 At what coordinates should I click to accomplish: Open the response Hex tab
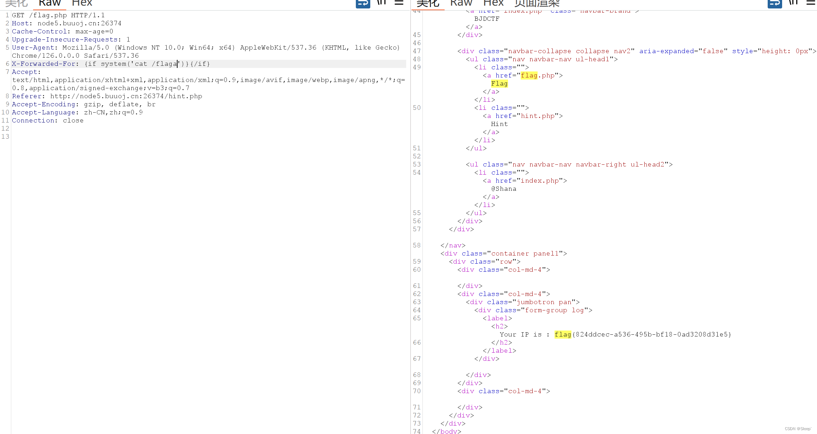pos(493,3)
